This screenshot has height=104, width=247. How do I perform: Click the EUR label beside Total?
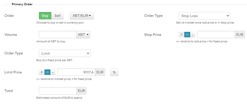[x=81, y=91]
